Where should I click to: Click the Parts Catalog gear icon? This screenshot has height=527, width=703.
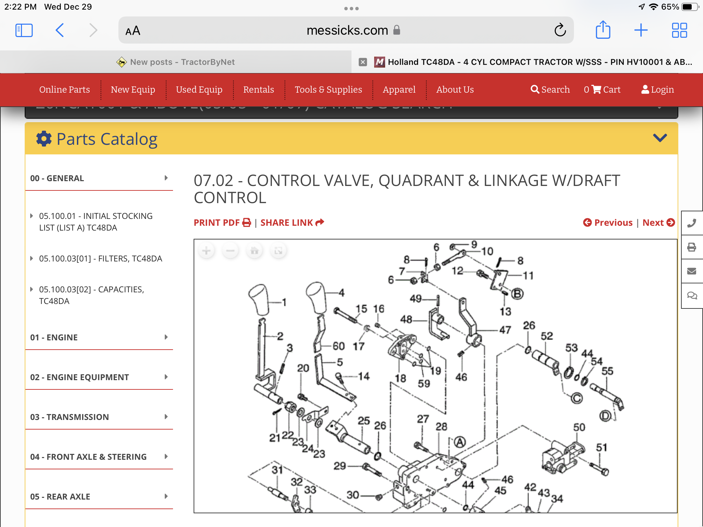point(44,139)
